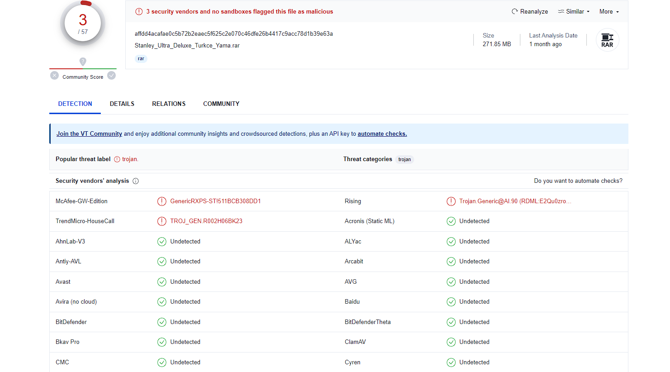Open the Relations tab
This screenshot has width=670, height=372.
(169, 104)
